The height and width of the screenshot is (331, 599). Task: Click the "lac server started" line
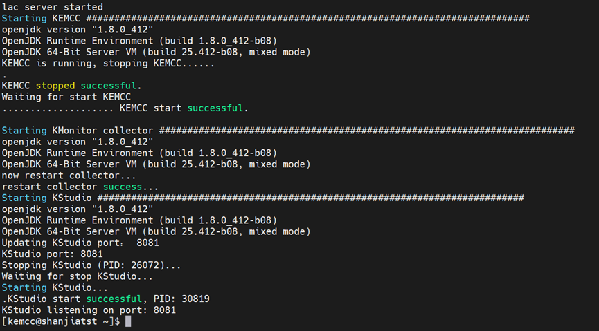tap(53, 7)
